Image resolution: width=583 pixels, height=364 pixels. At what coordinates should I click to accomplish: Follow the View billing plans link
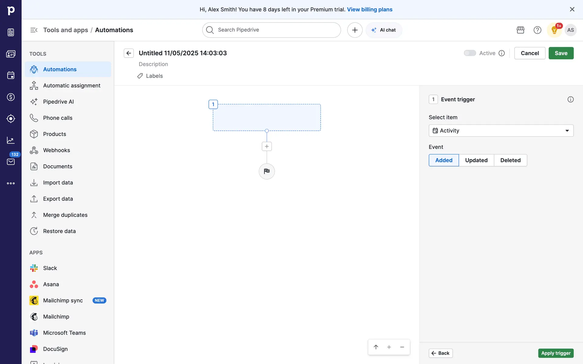point(370,9)
